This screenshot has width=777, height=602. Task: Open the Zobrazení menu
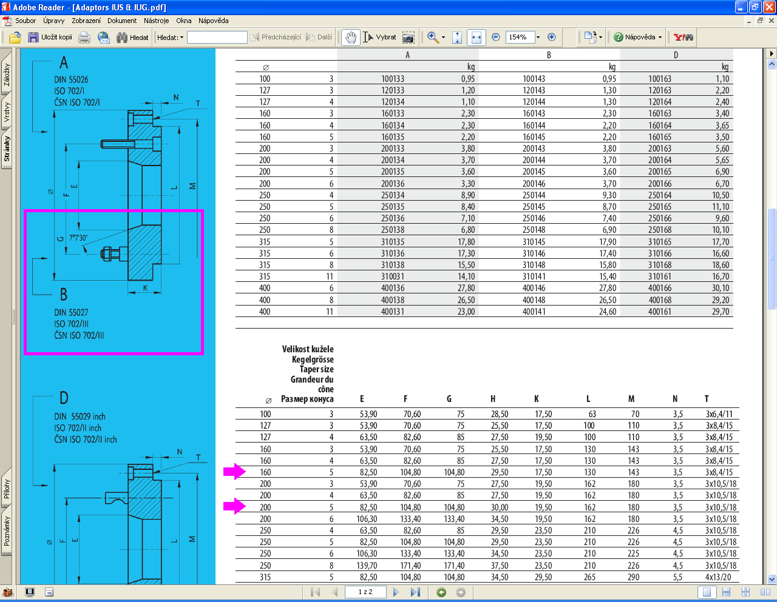(86, 21)
